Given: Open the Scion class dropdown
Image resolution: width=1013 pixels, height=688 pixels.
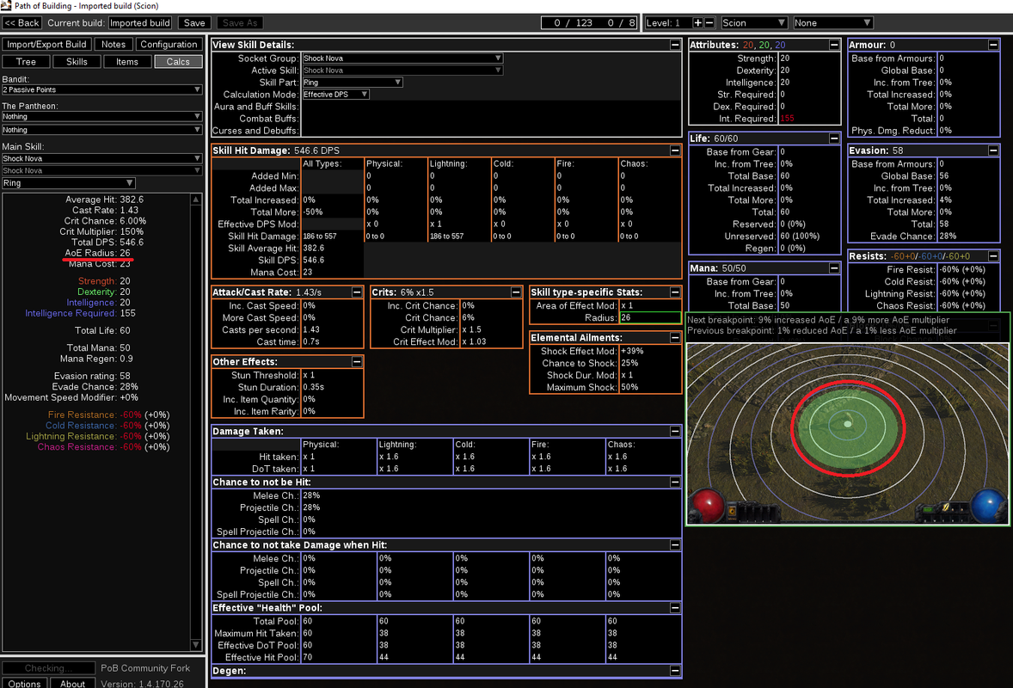Looking at the screenshot, I should [x=753, y=22].
